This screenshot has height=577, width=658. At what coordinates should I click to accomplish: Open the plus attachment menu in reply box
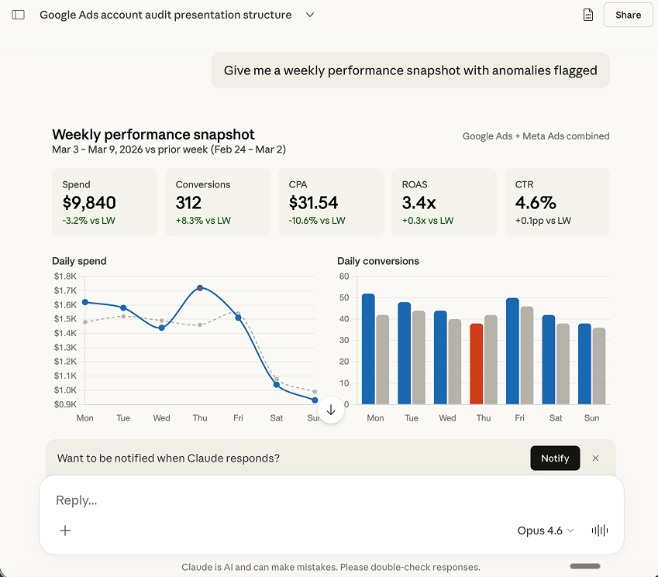coord(65,531)
